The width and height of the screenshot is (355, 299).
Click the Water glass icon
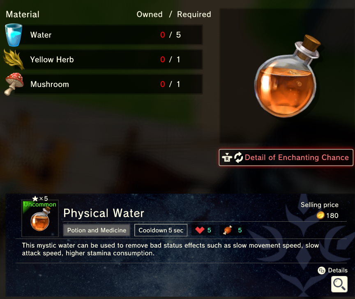click(x=14, y=35)
